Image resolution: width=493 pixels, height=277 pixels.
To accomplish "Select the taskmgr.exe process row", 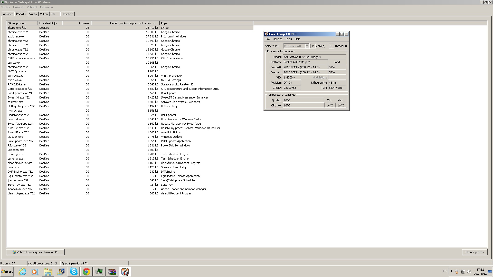I will [130, 102].
